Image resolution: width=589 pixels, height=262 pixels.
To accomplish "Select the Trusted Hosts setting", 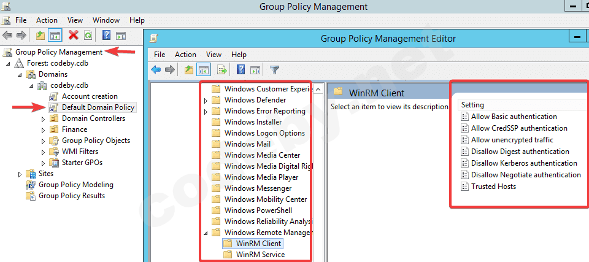I will (493, 187).
